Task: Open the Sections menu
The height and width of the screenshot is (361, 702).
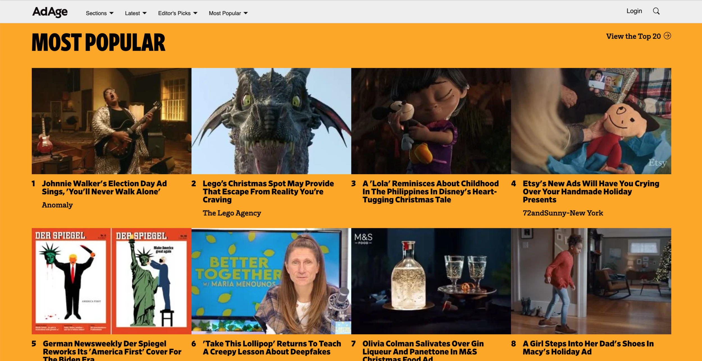Action: (x=100, y=13)
